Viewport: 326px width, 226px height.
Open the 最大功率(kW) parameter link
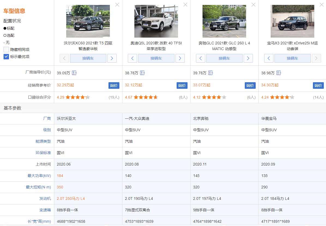tap(39, 176)
